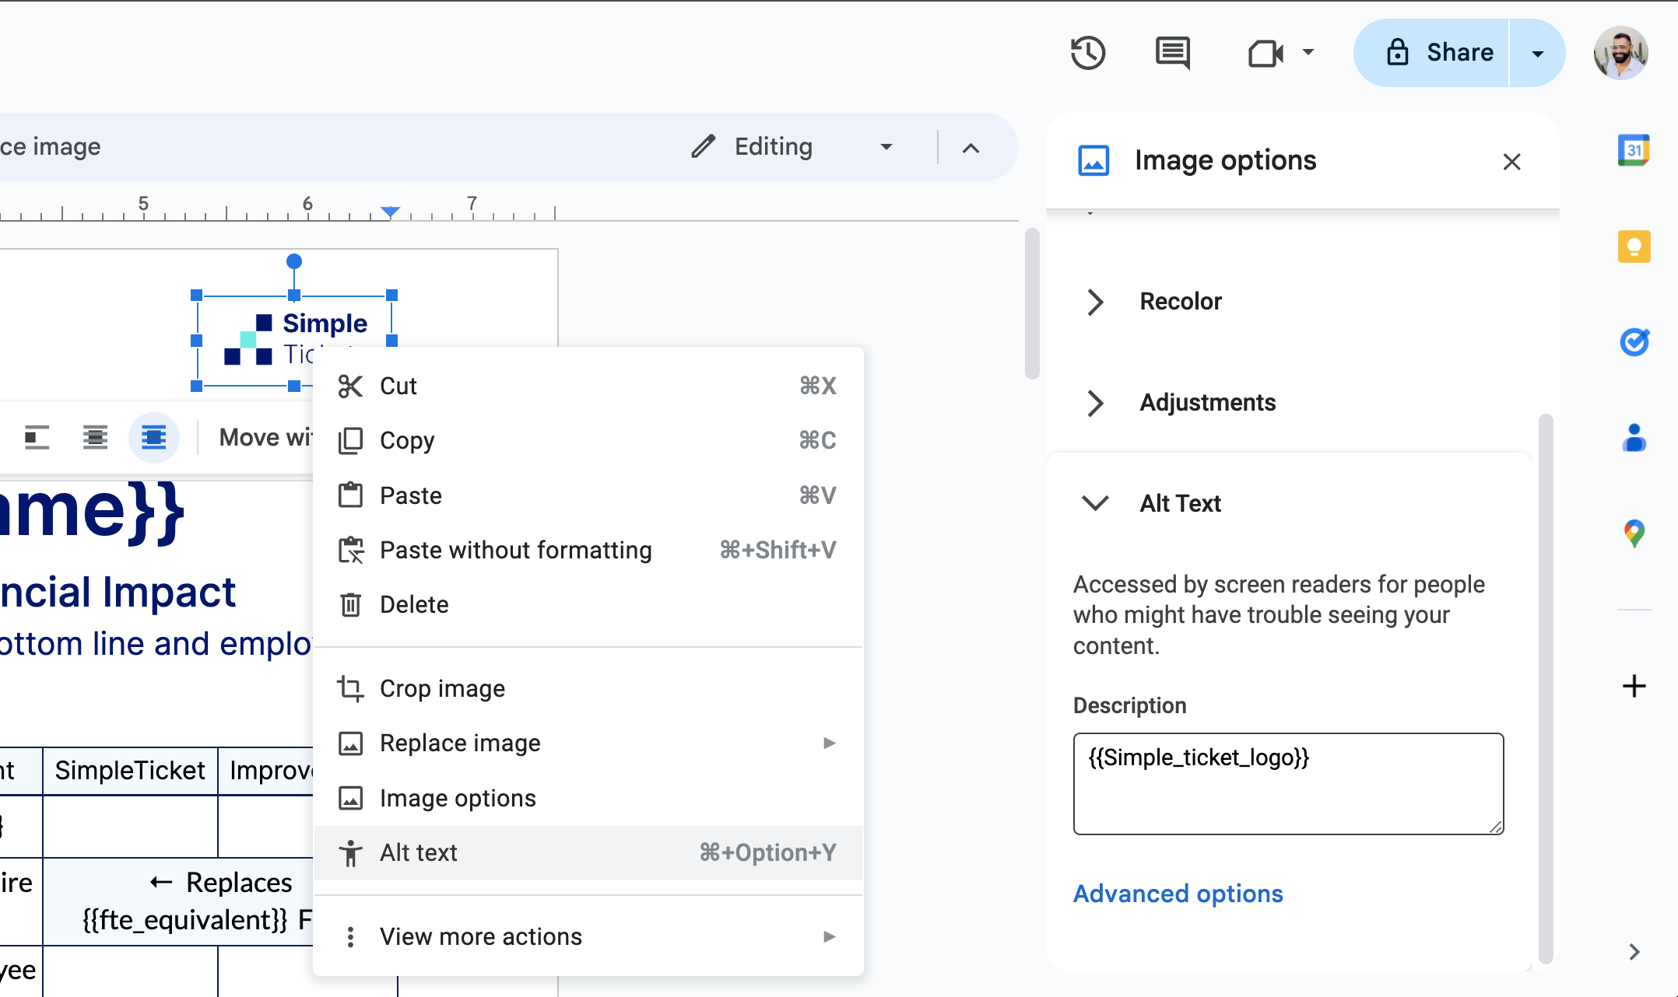
Task: Open version history clock icon
Action: coord(1087,54)
